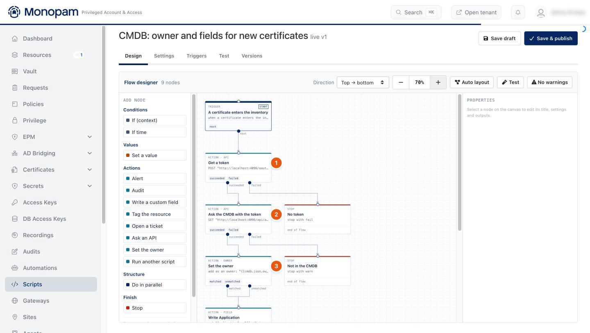Click the Recordings sidebar icon
The height and width of the screenshot is (333, 590).
click(15, 235)
